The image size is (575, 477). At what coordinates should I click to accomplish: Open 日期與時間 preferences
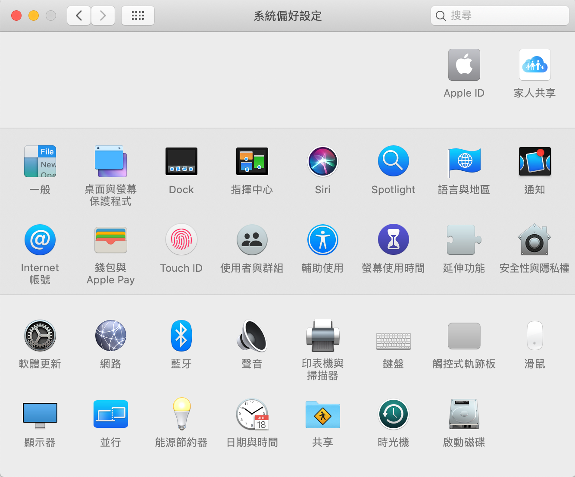[252, 414]
